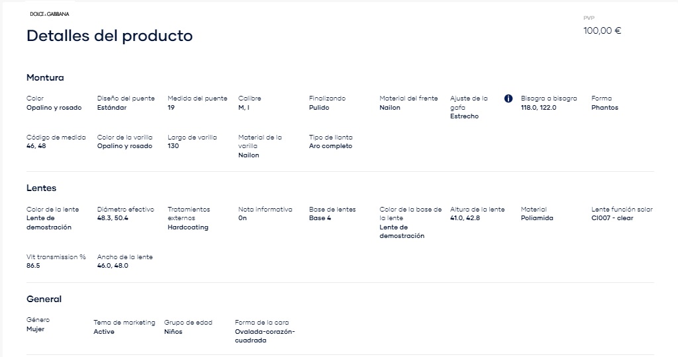This screenshot has height=357, width=678.
Task: Click the Estrecho fit value
Action: click(x=464, y=116)
